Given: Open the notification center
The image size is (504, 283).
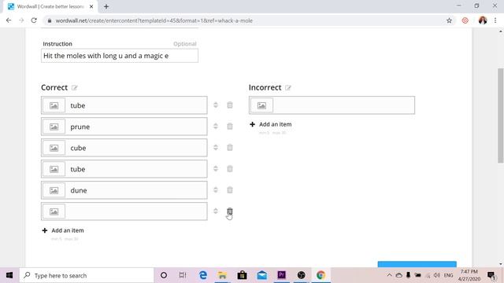Looking at the screenshot, I should (491, 275).
